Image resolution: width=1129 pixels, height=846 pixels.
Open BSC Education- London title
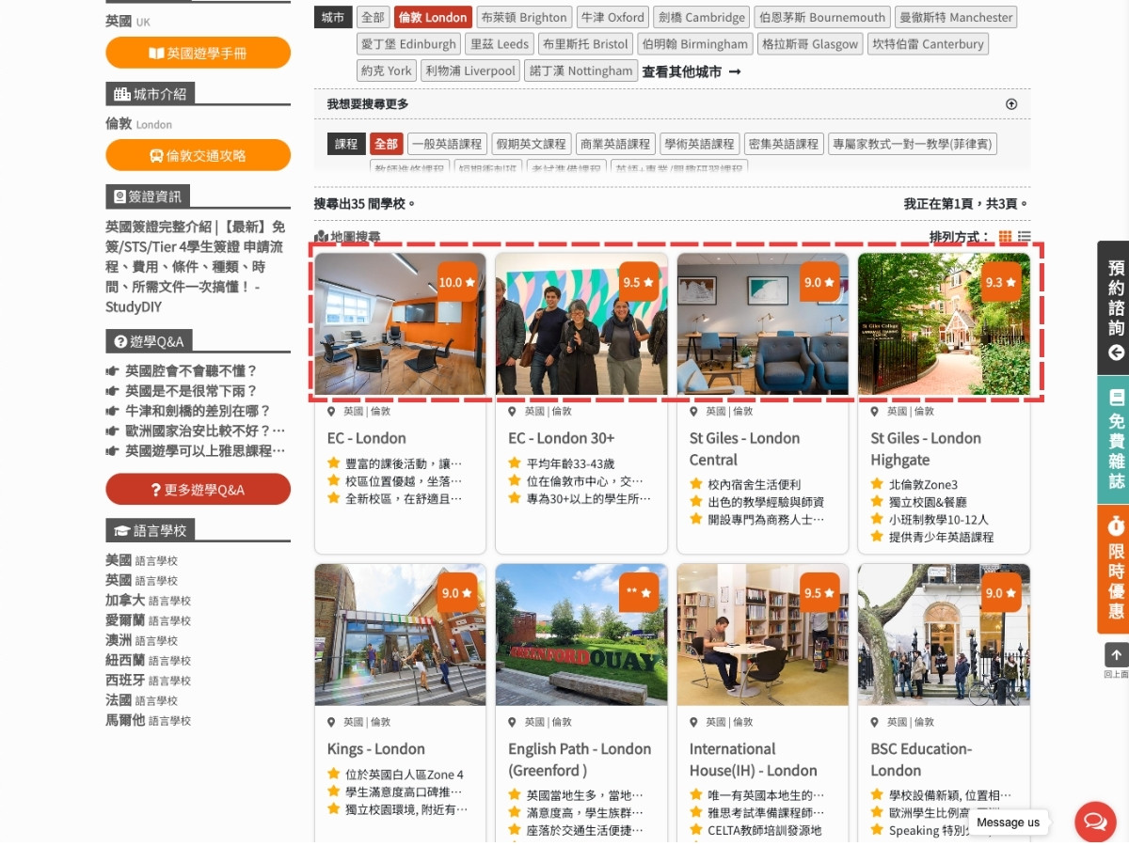pos(921,760)
